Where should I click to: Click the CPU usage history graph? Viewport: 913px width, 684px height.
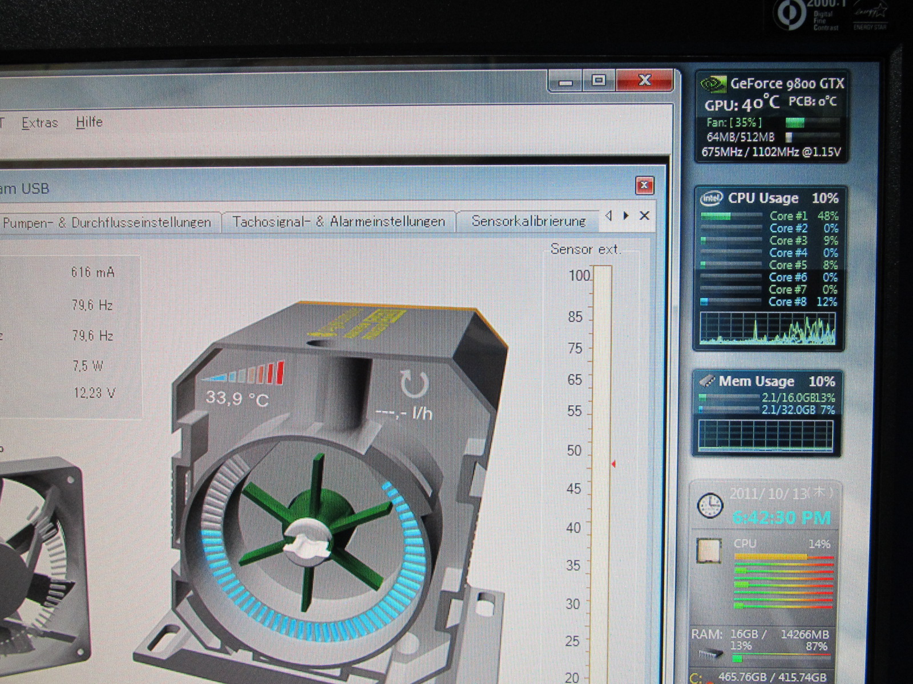(767, 329)
